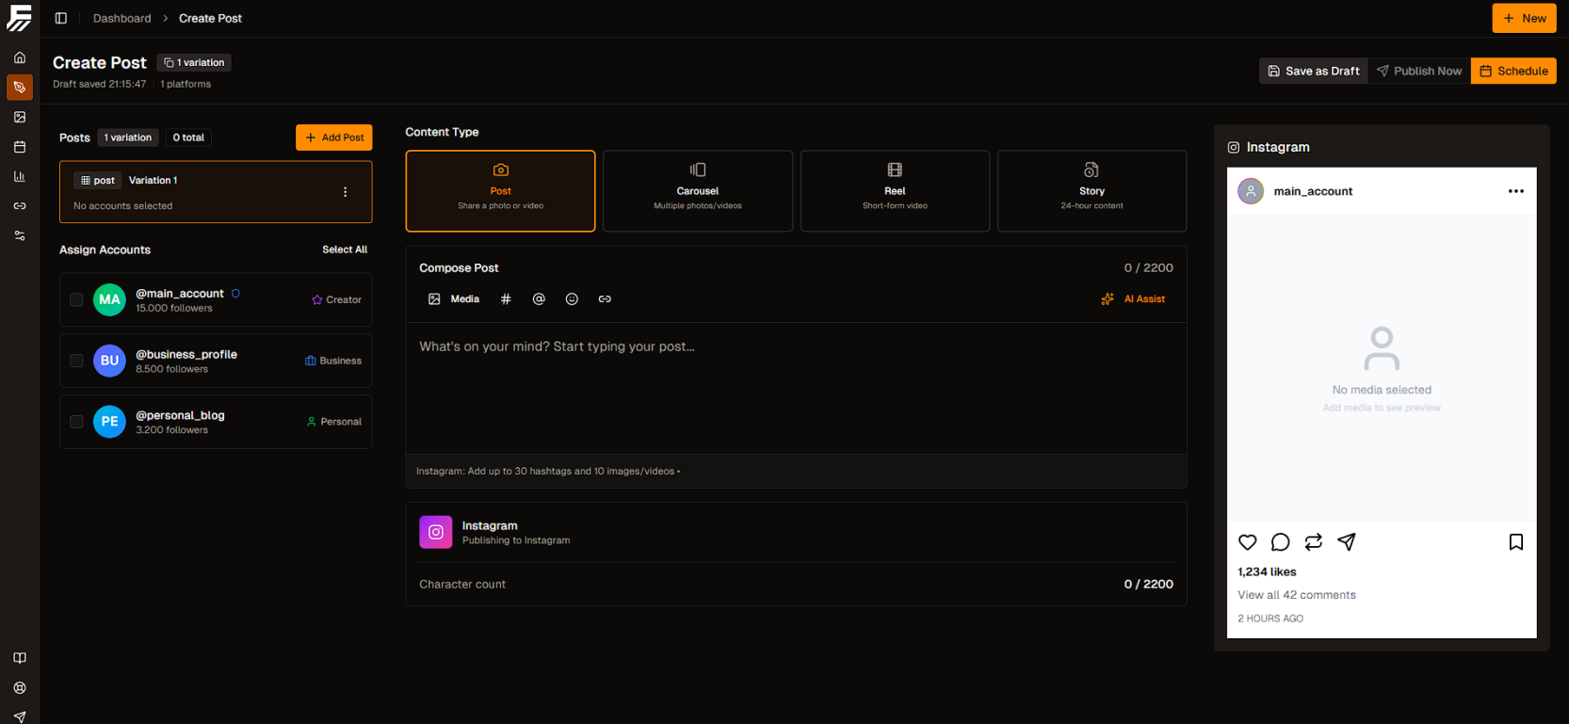Screen dimensions: 1569x724
Task: Select the Reel content type
Action: tap(895, 191)
